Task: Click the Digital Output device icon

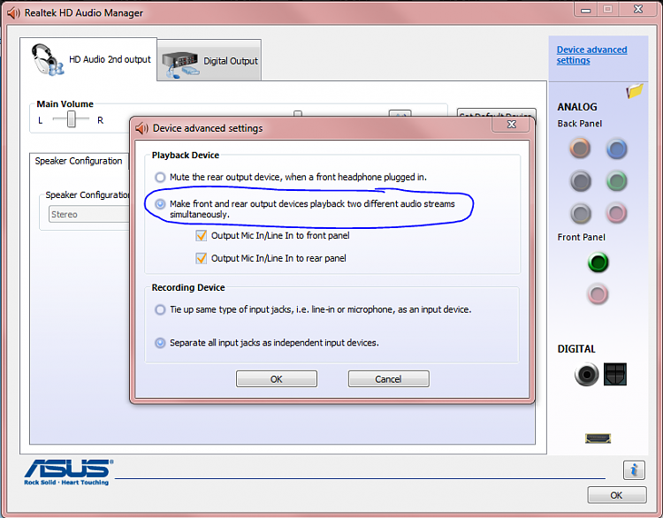Action: click(180, 65)
